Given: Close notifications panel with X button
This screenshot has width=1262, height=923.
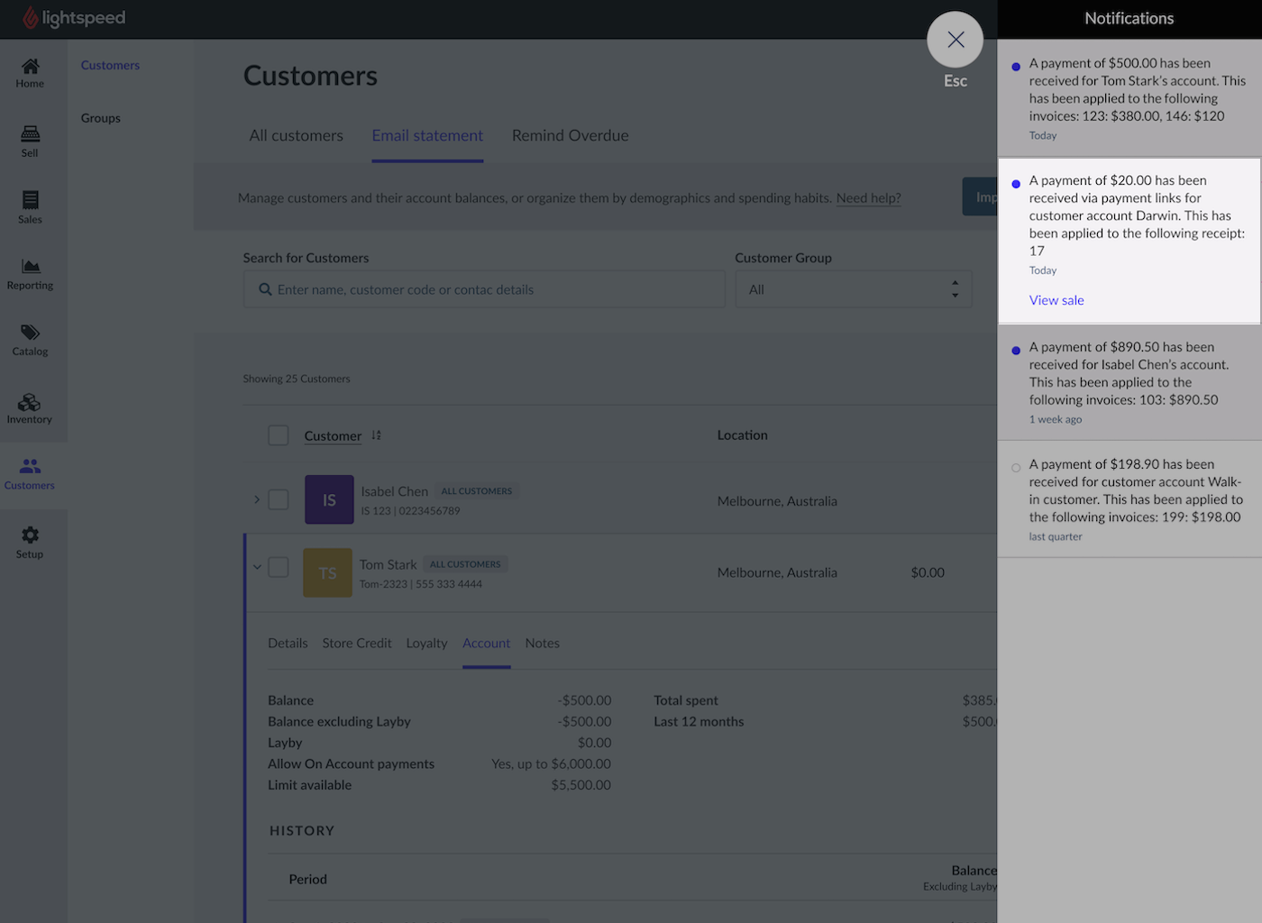Looking at the screenshot, I should click(955, 40).
